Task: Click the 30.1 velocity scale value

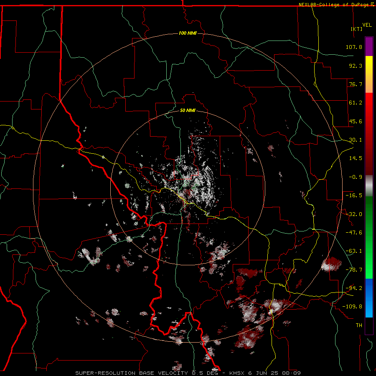Action: tap(356, 140)
